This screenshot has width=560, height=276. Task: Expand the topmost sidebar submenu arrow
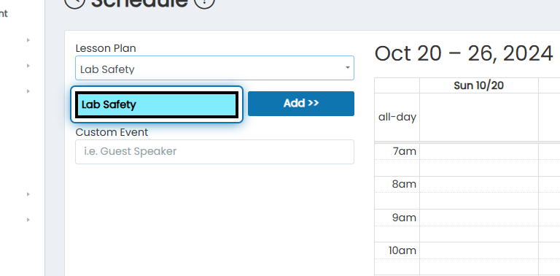click(x=28, y=40)
